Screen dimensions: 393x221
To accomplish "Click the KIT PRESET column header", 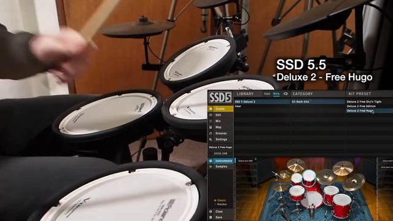I will tap(360, 94).
